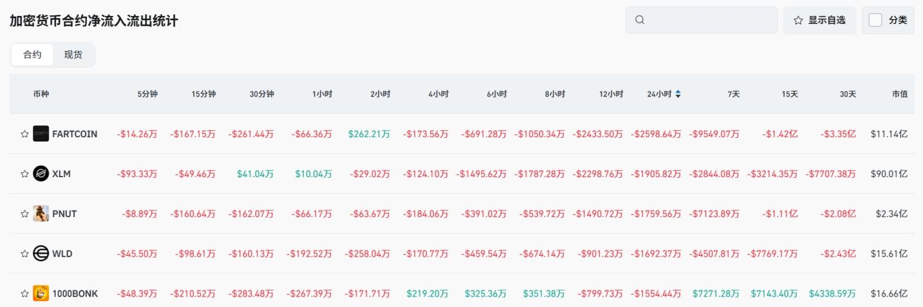Click the 显示自选 button
Viewport: 923px width, 307px height.
click(x=819, y=20)
